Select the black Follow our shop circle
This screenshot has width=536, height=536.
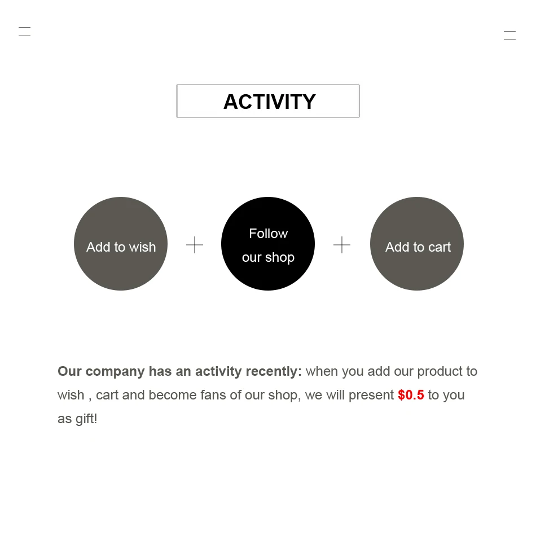pos(268,244)
